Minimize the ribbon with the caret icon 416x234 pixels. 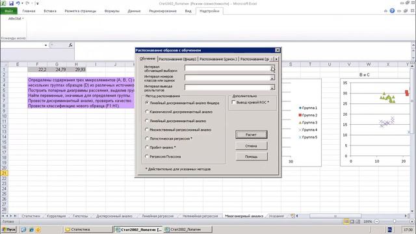(385, 11)
